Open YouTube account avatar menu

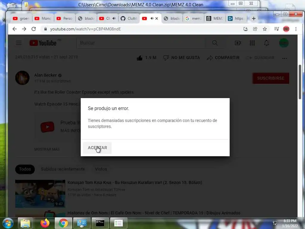[284, 43]
